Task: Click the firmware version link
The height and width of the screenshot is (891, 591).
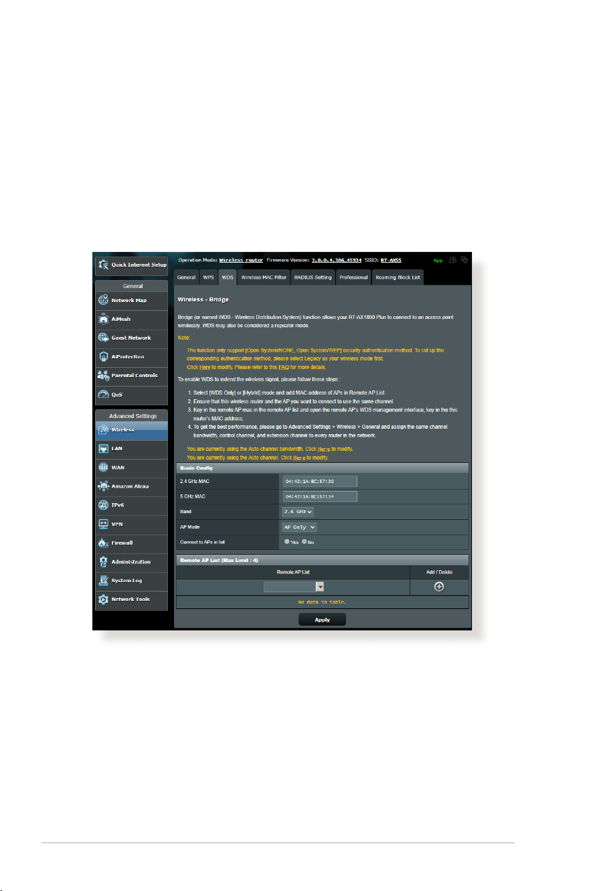Action: [337, 259]
